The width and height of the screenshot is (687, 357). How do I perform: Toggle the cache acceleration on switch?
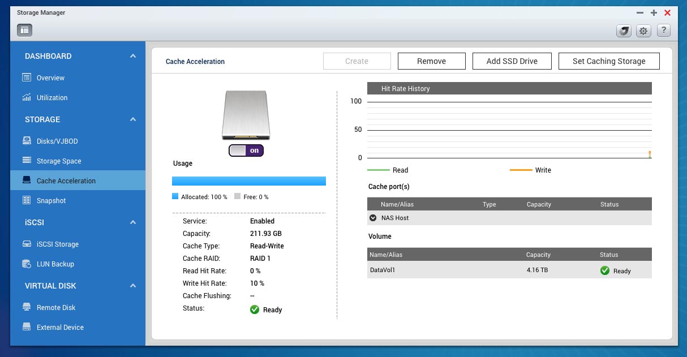point(246,150)
